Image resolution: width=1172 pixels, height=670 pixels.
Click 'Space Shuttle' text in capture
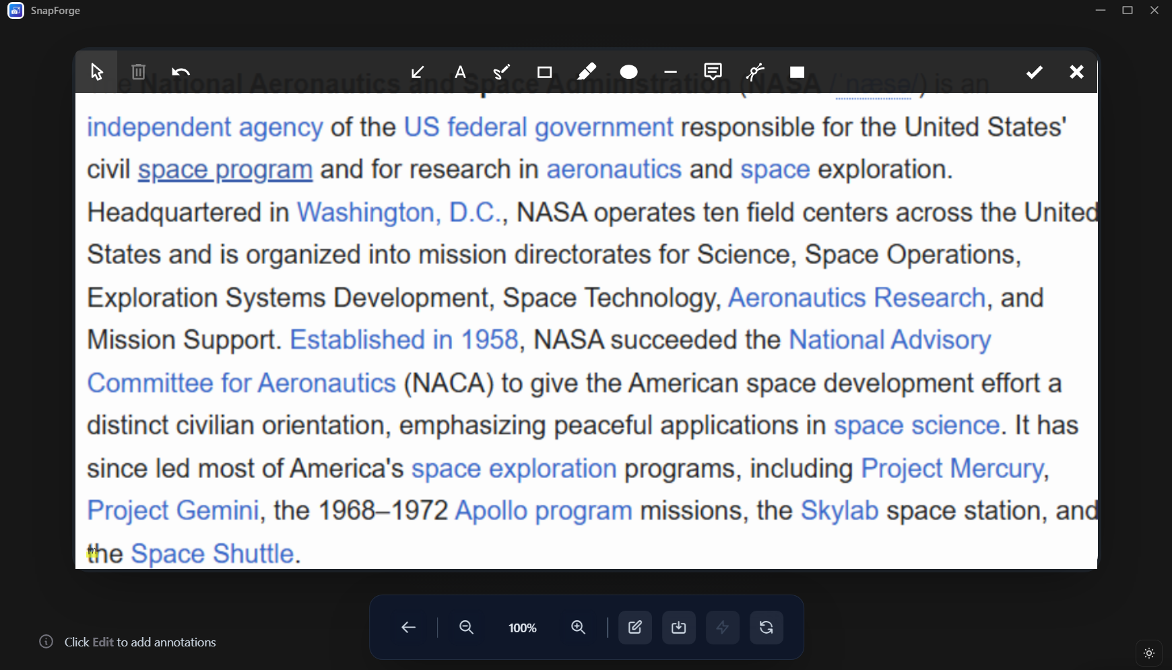[213, 554]
